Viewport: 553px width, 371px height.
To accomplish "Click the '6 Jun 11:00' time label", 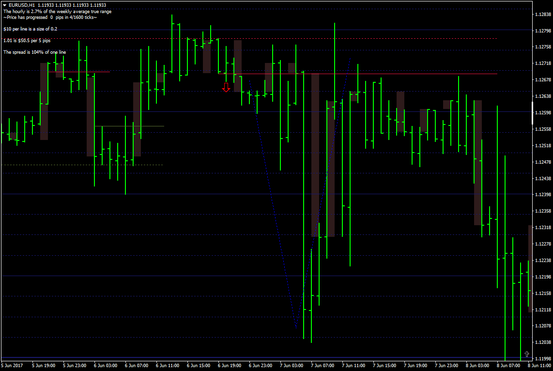I will (168, 365).
